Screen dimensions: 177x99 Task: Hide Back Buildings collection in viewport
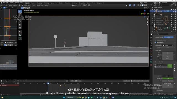point(173,24)
